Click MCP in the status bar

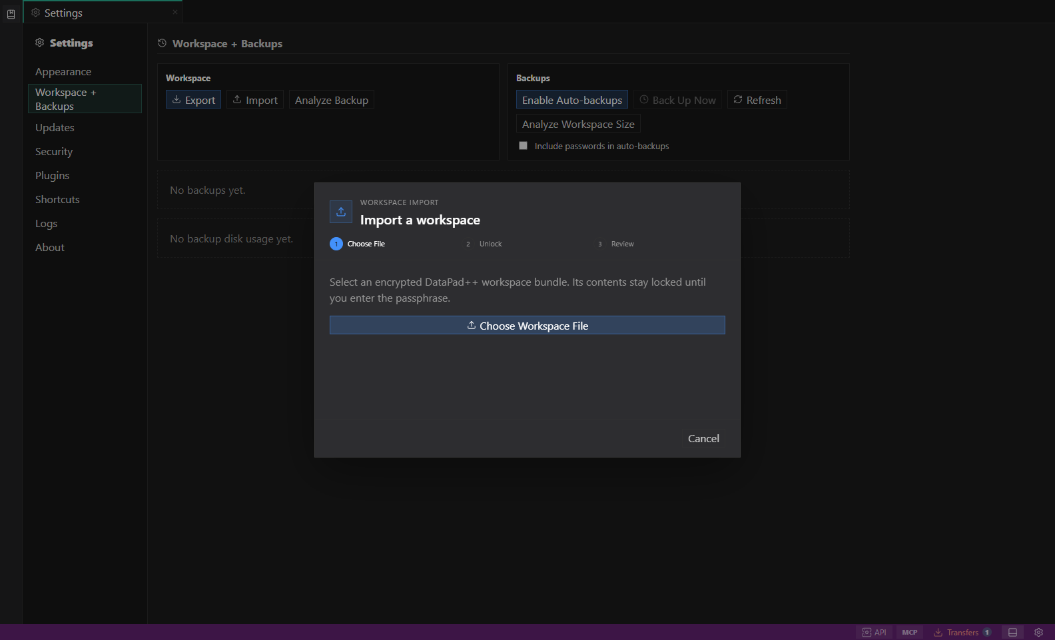[910, 633]
